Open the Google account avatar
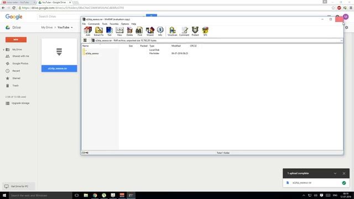This screenshot has width=354, height=199. 346,17
